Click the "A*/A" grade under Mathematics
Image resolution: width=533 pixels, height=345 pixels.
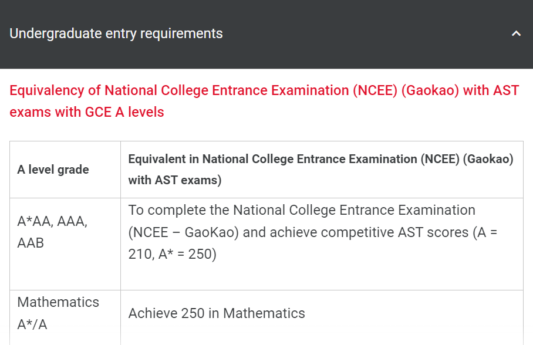[32, 324]
